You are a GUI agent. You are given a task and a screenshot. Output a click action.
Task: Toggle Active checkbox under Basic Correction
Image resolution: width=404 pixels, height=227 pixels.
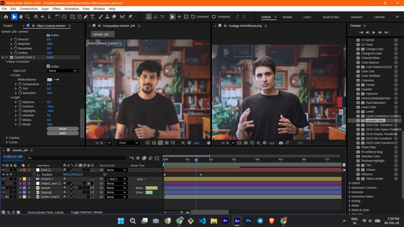click(x=48, y=66)
